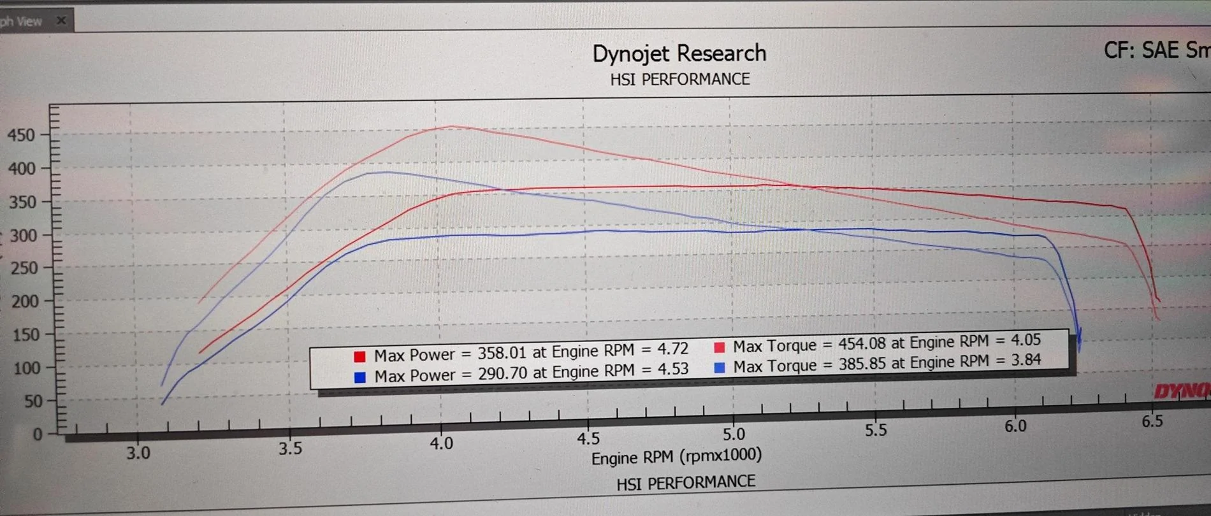Image resolution: width=1211 pixels, height=516 pixels.
Task: Click the 0 y-axis value
Action: click(x=38, y=434)
